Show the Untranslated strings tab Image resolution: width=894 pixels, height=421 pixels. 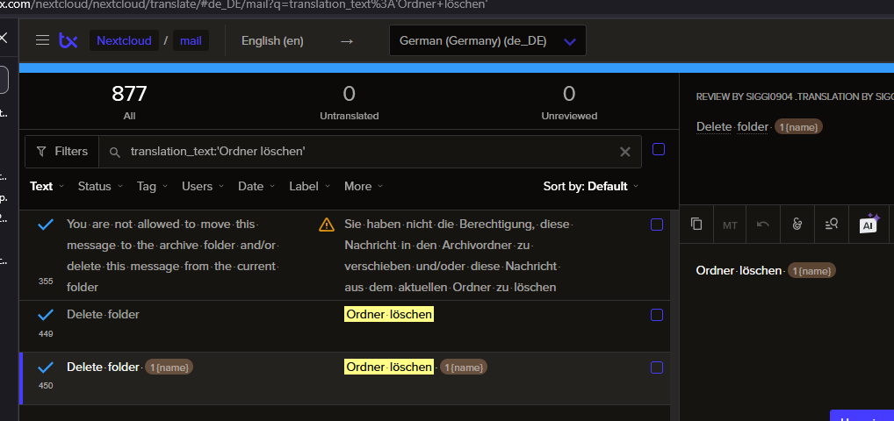(x=349, y=102)
